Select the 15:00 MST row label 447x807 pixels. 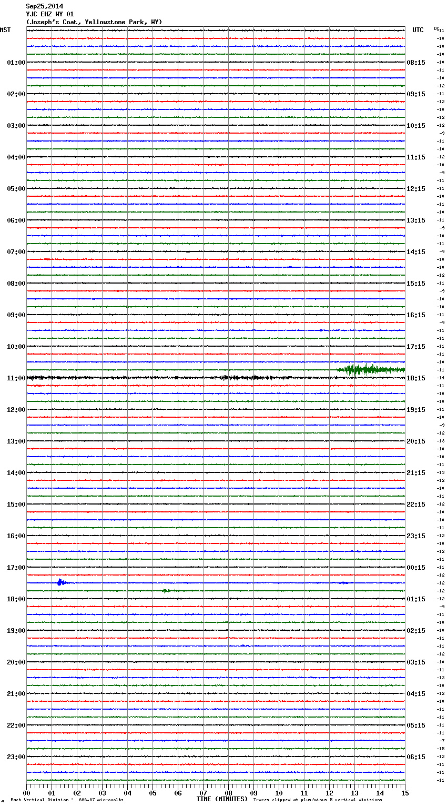tap(16, 505)
